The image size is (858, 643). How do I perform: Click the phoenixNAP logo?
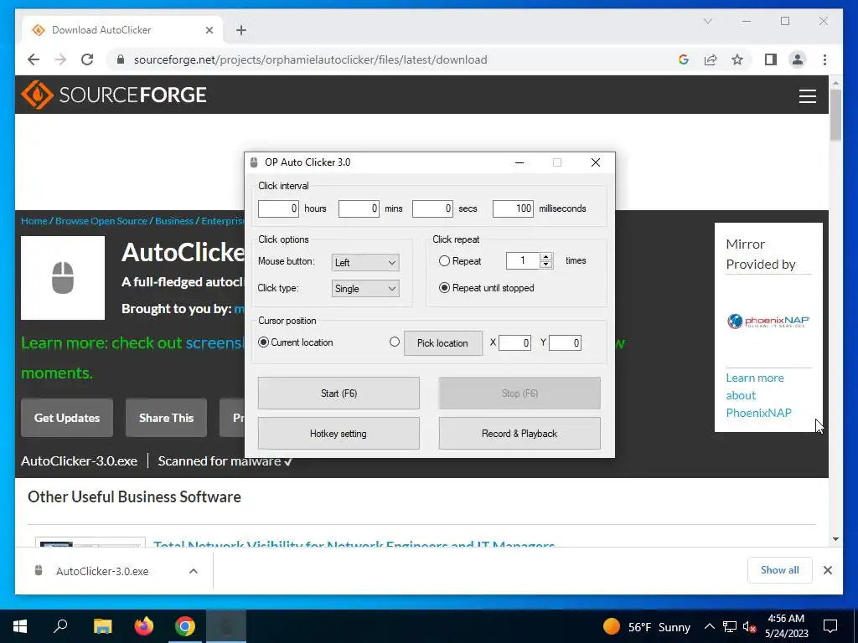pos(768,321)
